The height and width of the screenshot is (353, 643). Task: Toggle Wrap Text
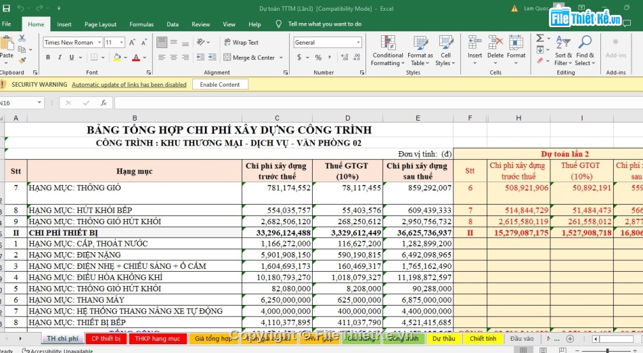pyautogui.click(x=241, y=42)
